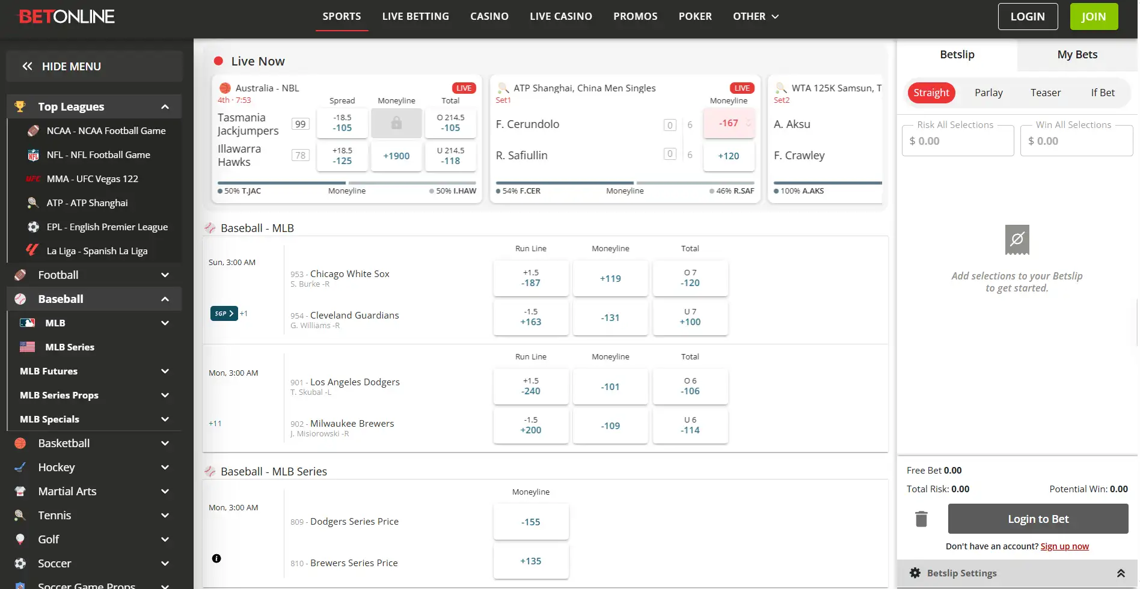Collapse the Top Leagues section
1140x589 pixels.
pyautogui.click(x=165, y=106)
